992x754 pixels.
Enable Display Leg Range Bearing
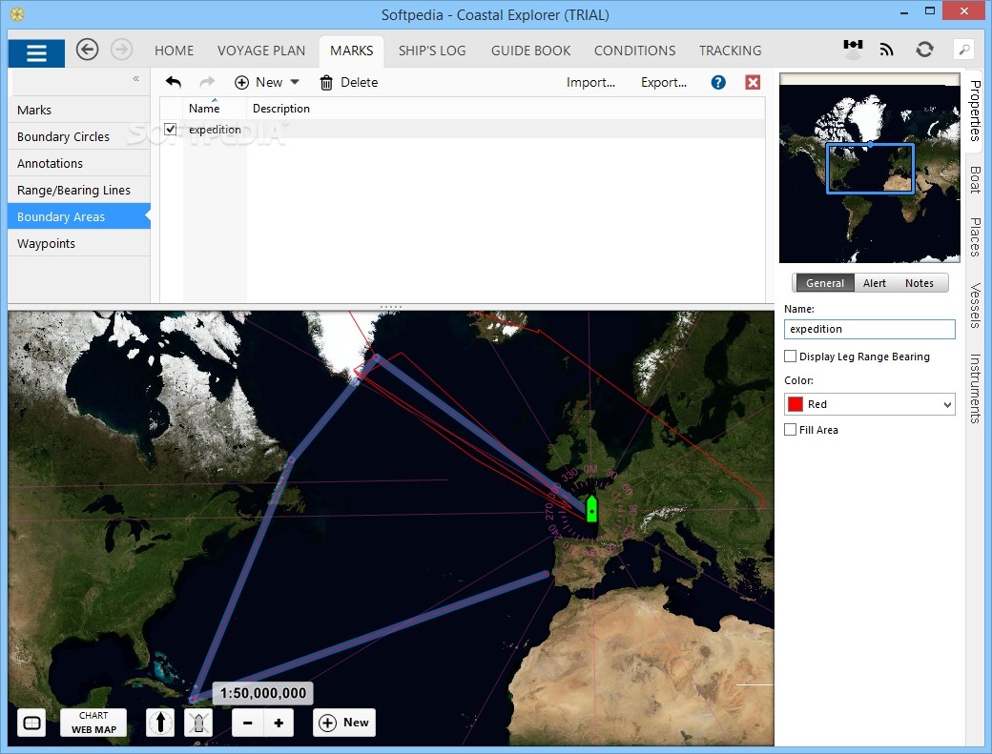click(x=790, y=357)
